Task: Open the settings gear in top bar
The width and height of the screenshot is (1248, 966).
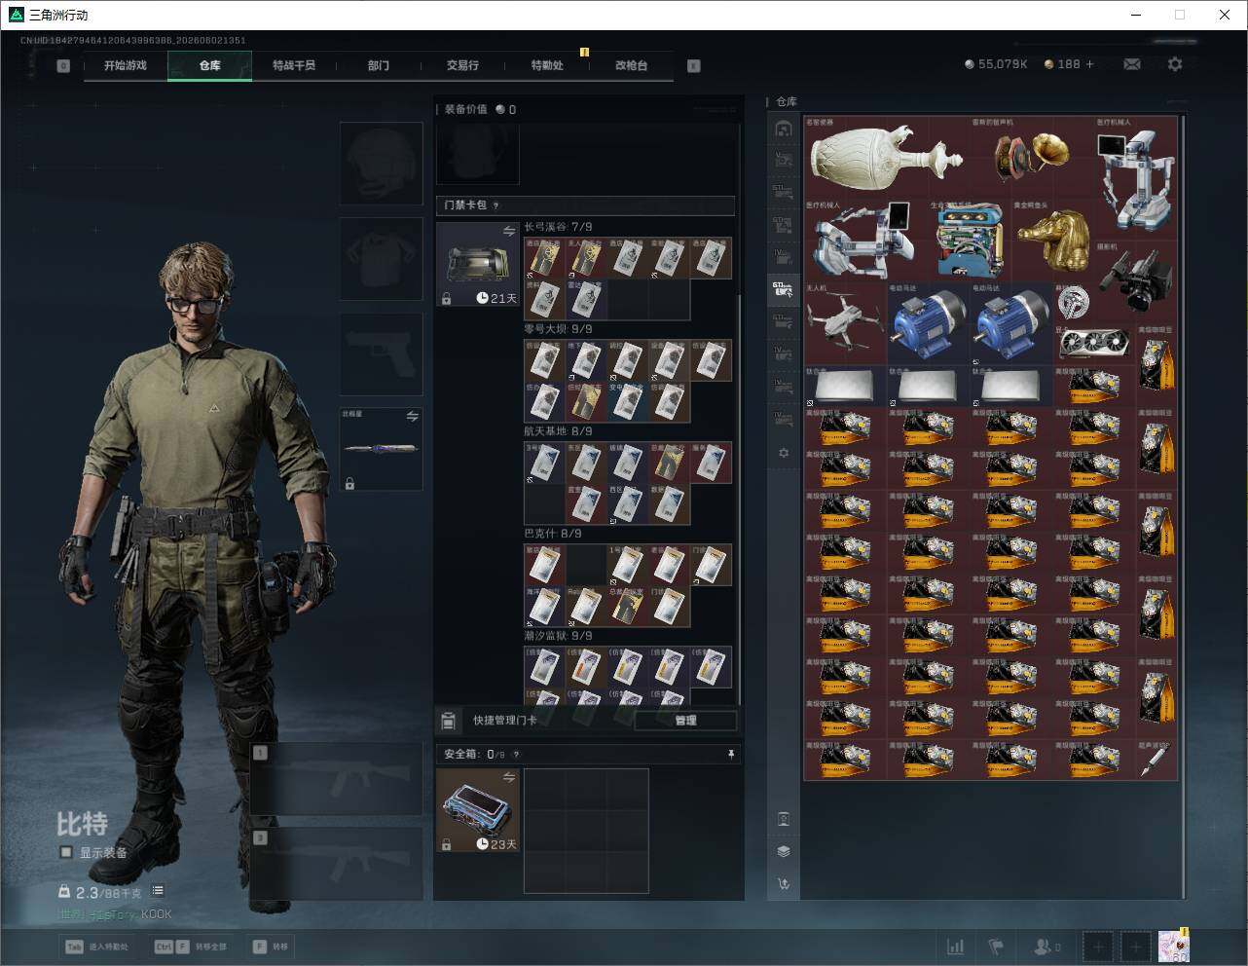Action: pyautogui.click(x=1175, y=64)
